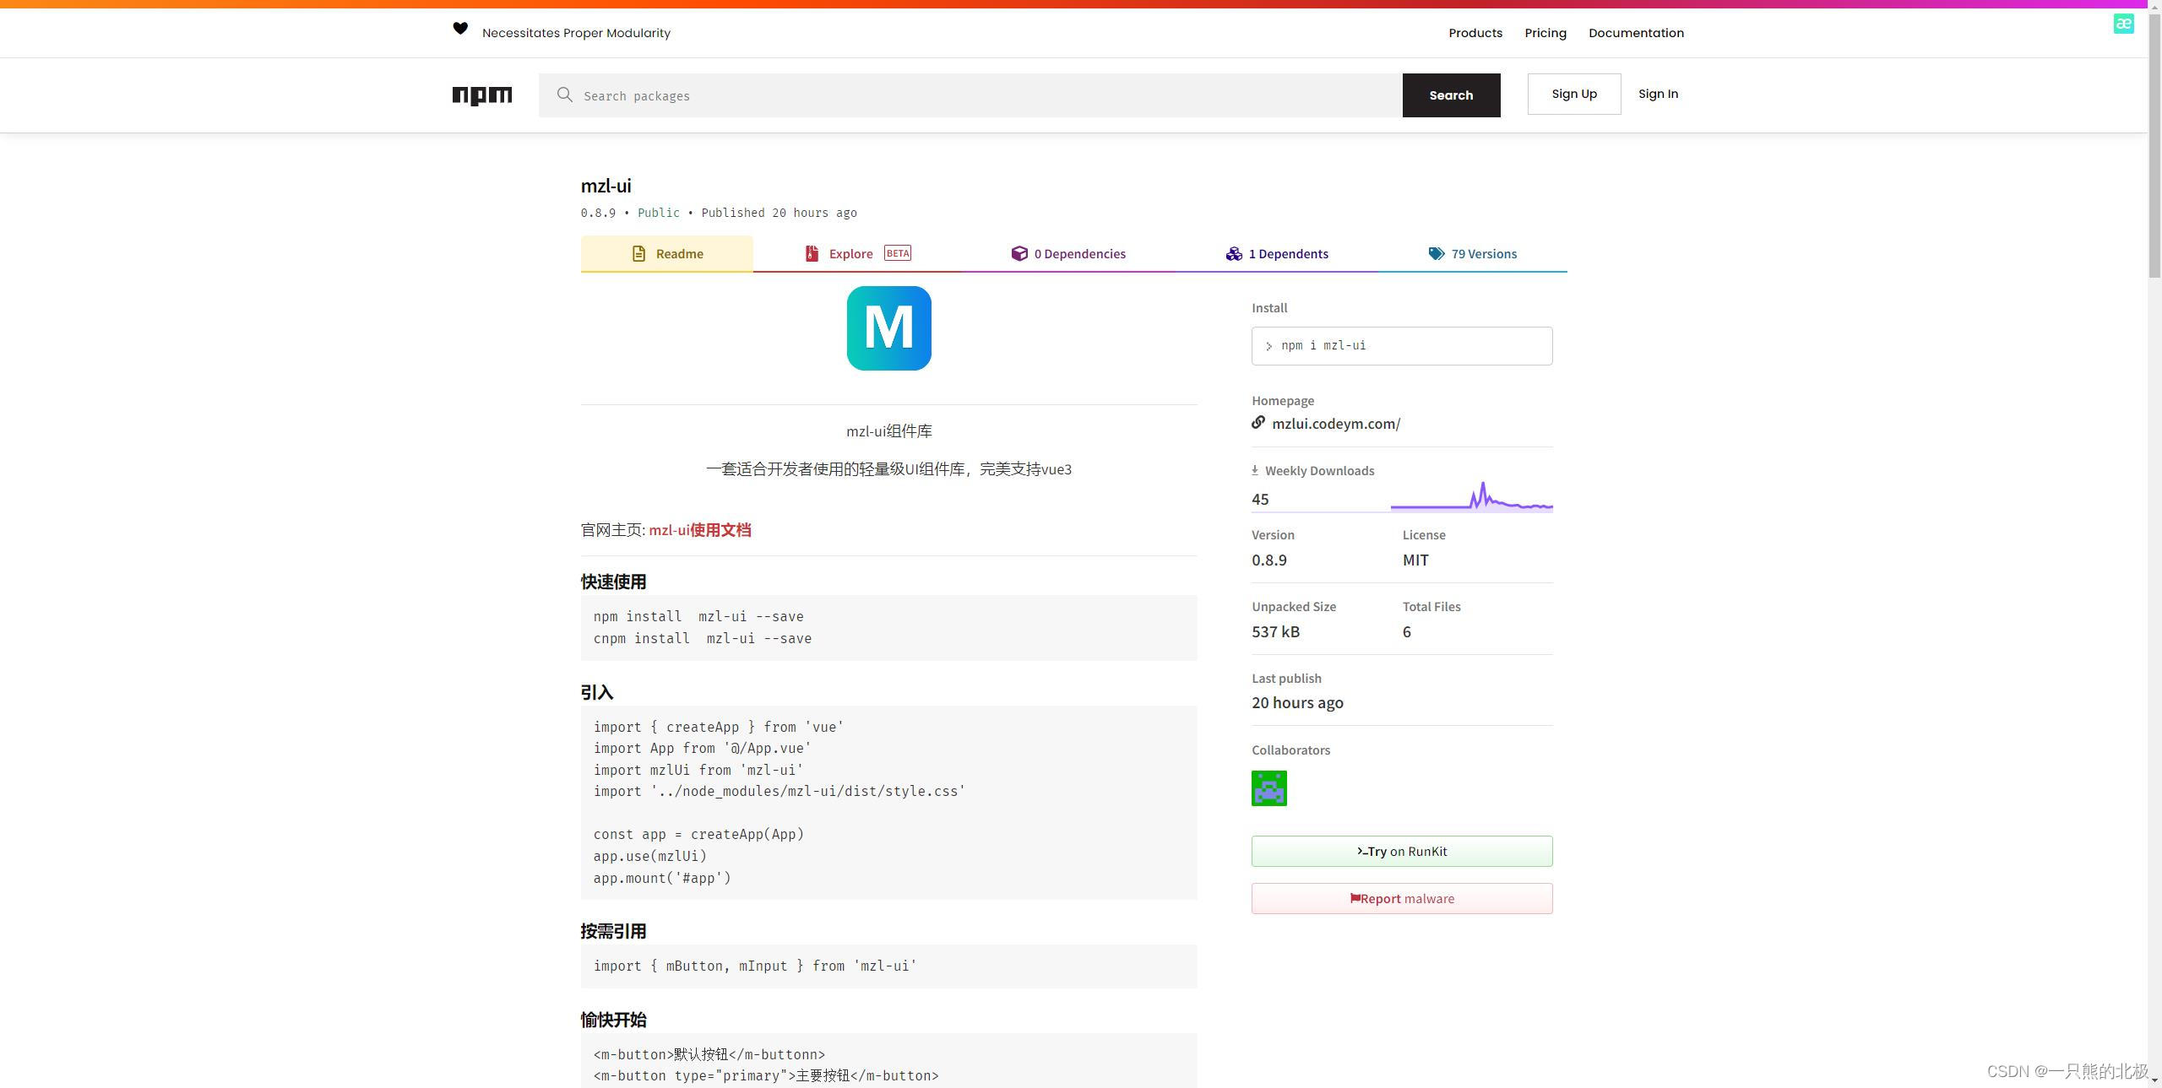Click Report malware
The height and width of the screenshot is (1088, 2162).
(x=1401, y=898)
